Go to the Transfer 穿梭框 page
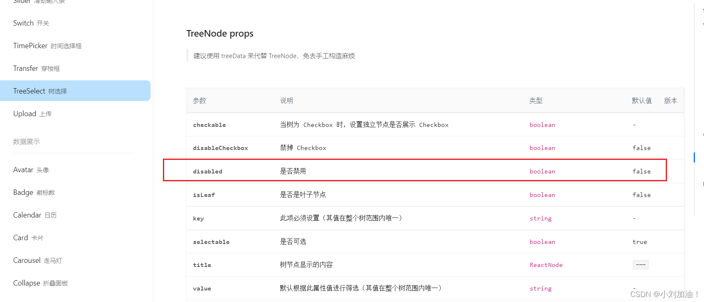The image size is (704, 302). coord(37,68)
